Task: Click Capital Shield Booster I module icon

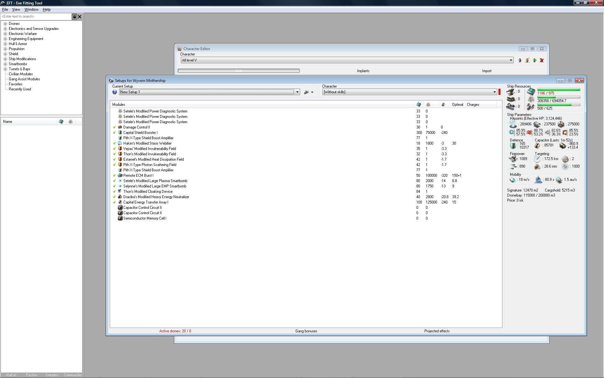Action: (x=120, y=133)
